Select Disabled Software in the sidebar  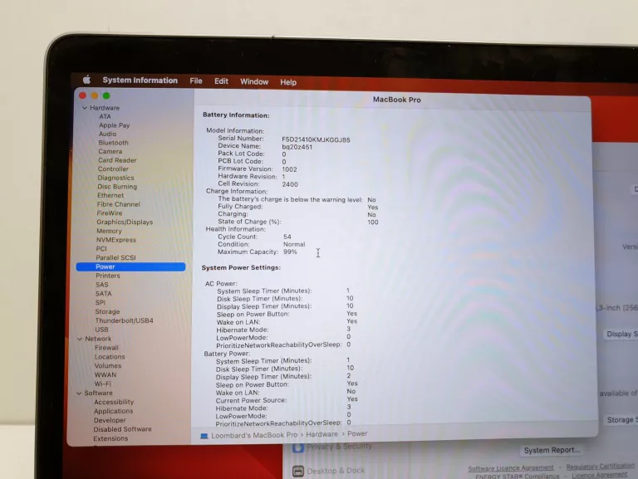(122, 429)
